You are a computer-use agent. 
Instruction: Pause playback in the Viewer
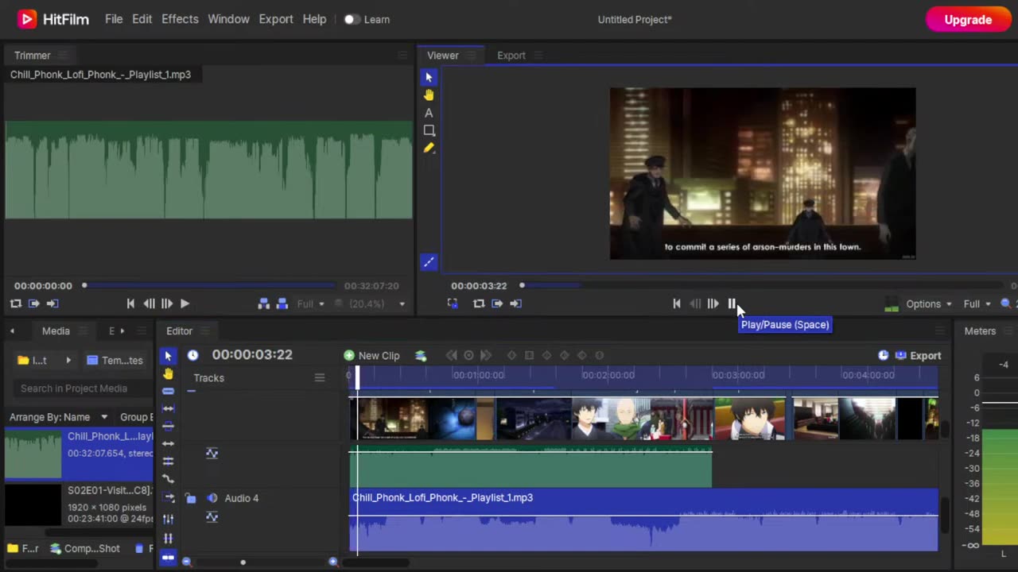732,303
